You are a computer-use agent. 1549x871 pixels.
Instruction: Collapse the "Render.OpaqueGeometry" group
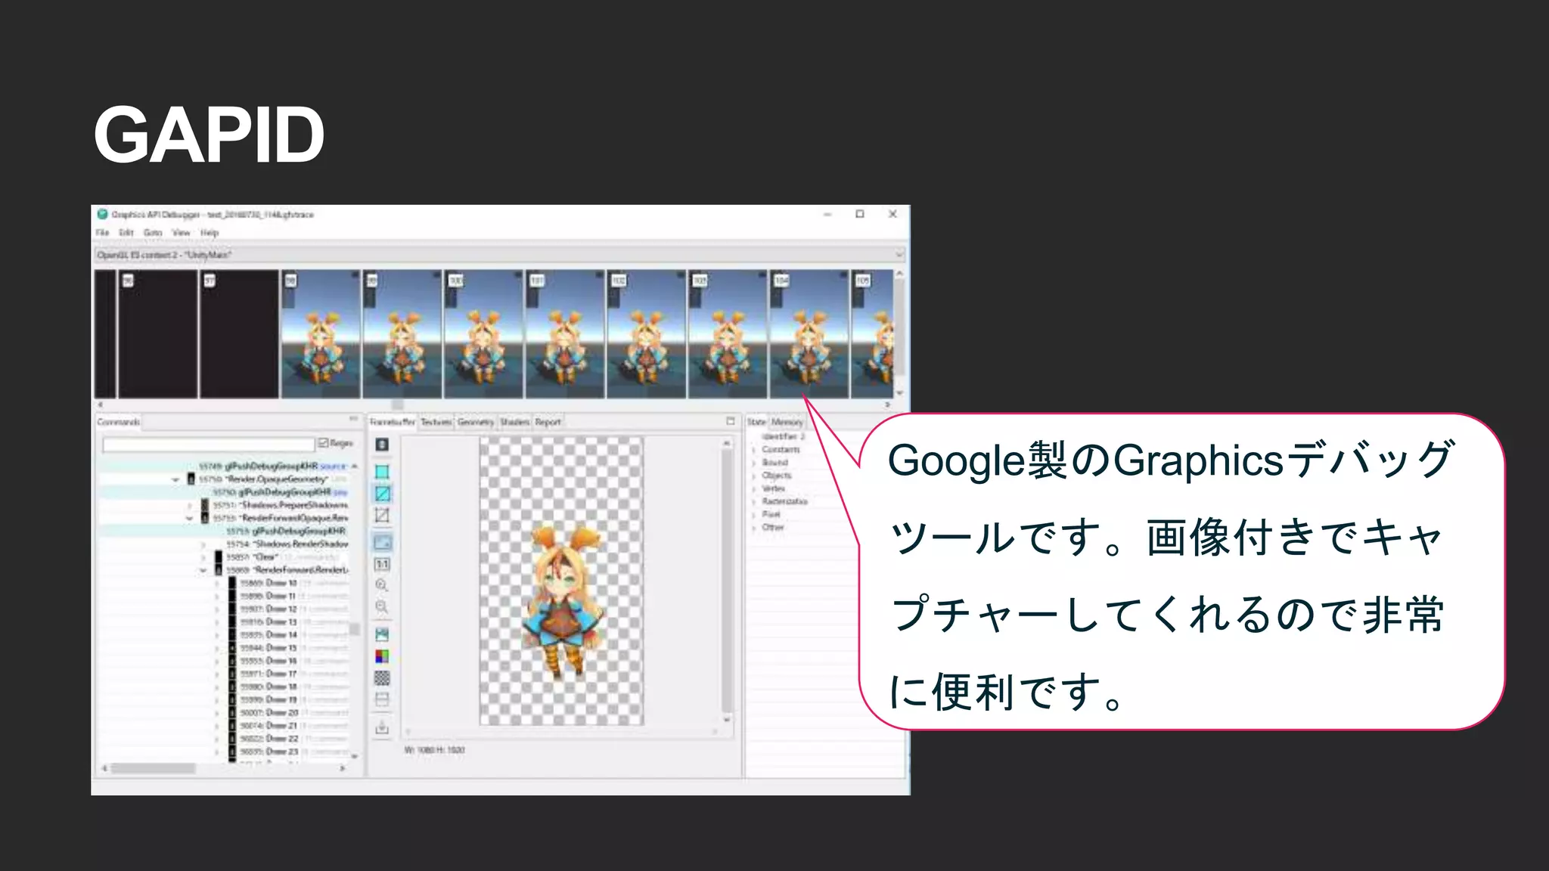175,479
